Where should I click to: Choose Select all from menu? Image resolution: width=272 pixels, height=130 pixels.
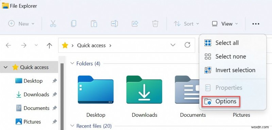(x=233, y=43)
